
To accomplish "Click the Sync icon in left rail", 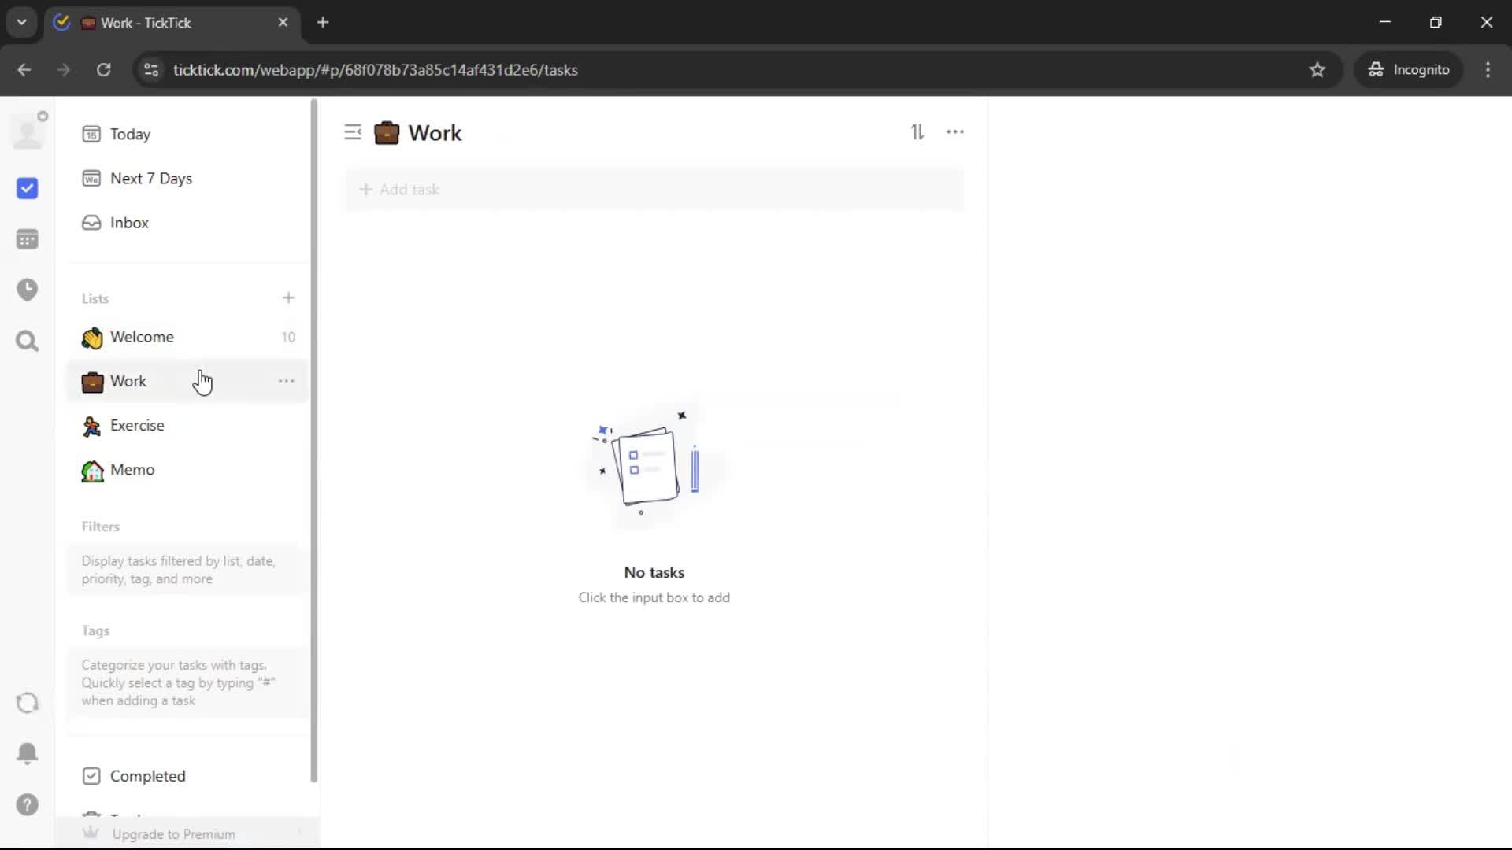I will (28, 703).
